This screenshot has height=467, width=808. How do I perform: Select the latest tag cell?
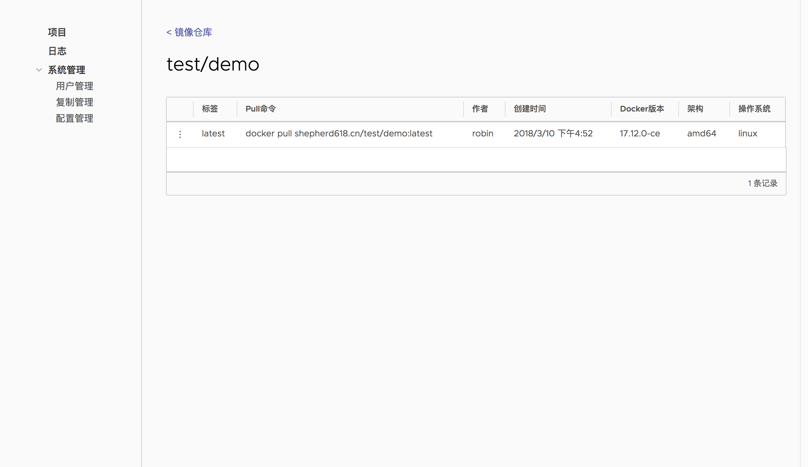click(213, 133)
